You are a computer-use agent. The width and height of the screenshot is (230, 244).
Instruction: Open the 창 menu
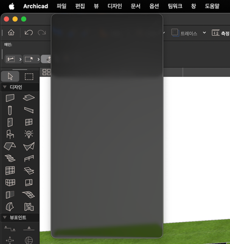(x=193, y=6)
